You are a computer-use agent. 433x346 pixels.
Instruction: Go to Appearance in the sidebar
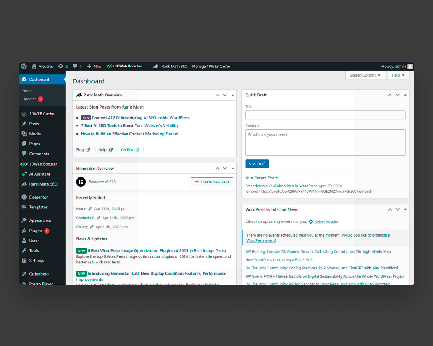(40, 221)
